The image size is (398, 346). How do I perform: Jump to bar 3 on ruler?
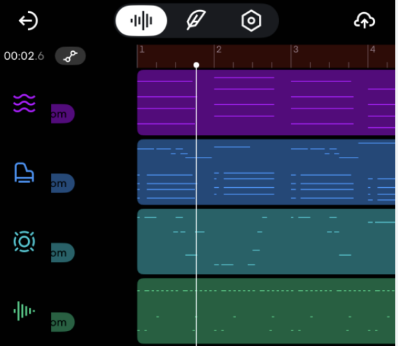(x=295, y=50)
